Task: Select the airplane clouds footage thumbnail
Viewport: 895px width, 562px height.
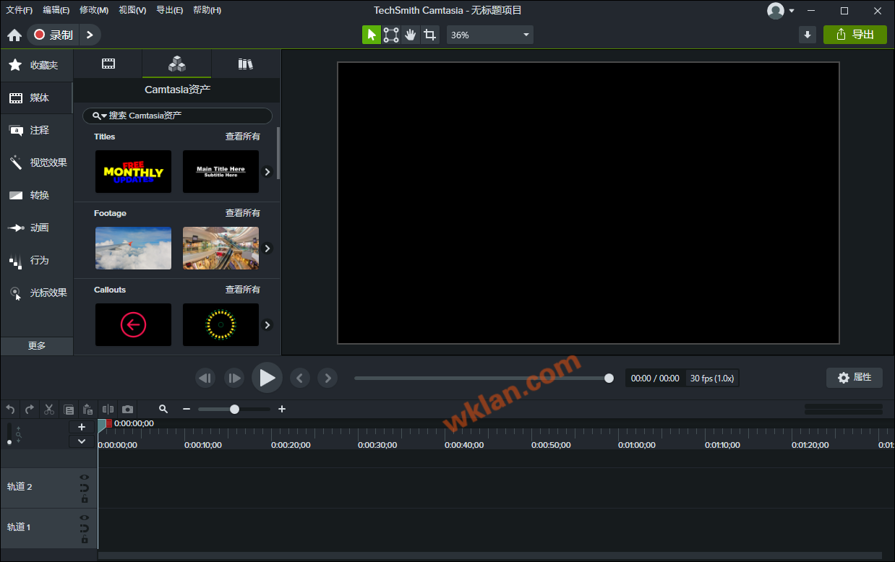Action: point(133,248)
